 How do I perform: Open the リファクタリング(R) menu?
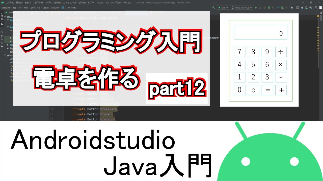(69, 3)
